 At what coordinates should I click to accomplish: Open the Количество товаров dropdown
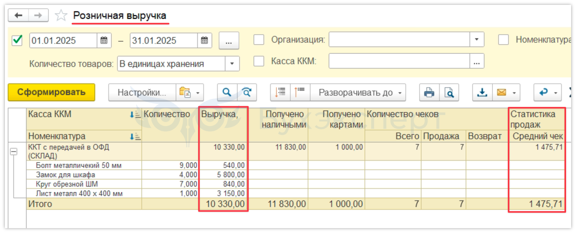point(232,63)
